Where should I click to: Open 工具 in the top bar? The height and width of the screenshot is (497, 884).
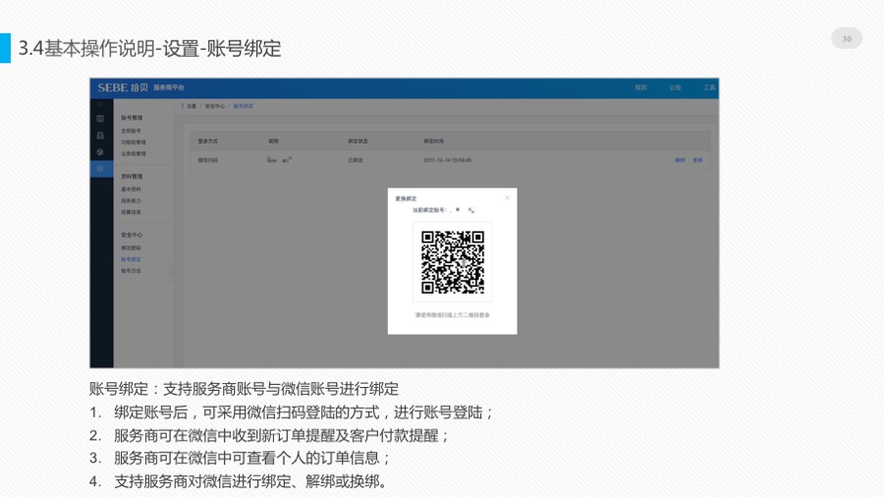click(709, 87)
